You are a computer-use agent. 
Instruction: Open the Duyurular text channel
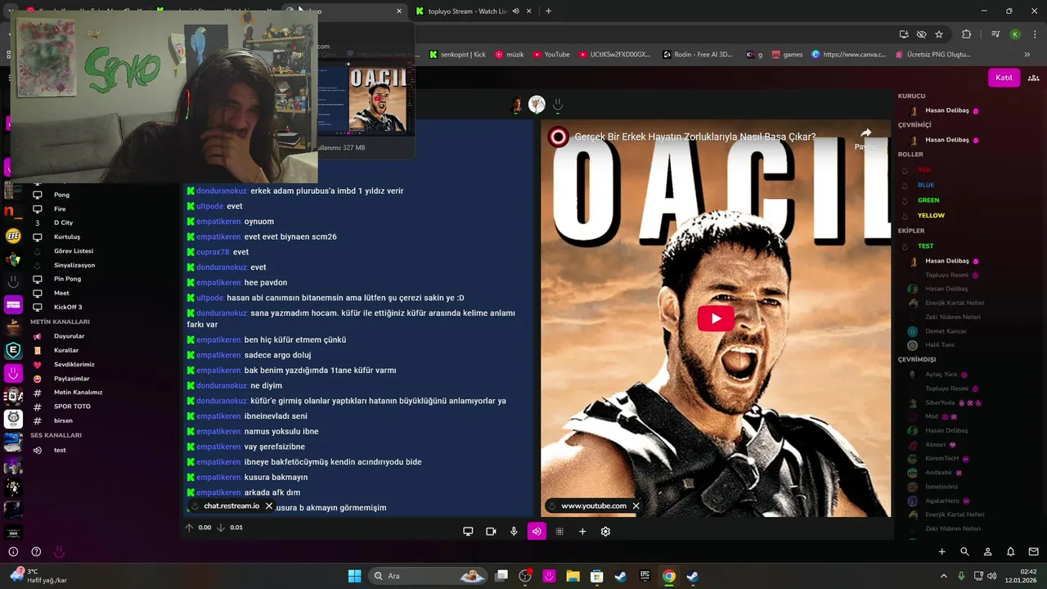point(69,336)
